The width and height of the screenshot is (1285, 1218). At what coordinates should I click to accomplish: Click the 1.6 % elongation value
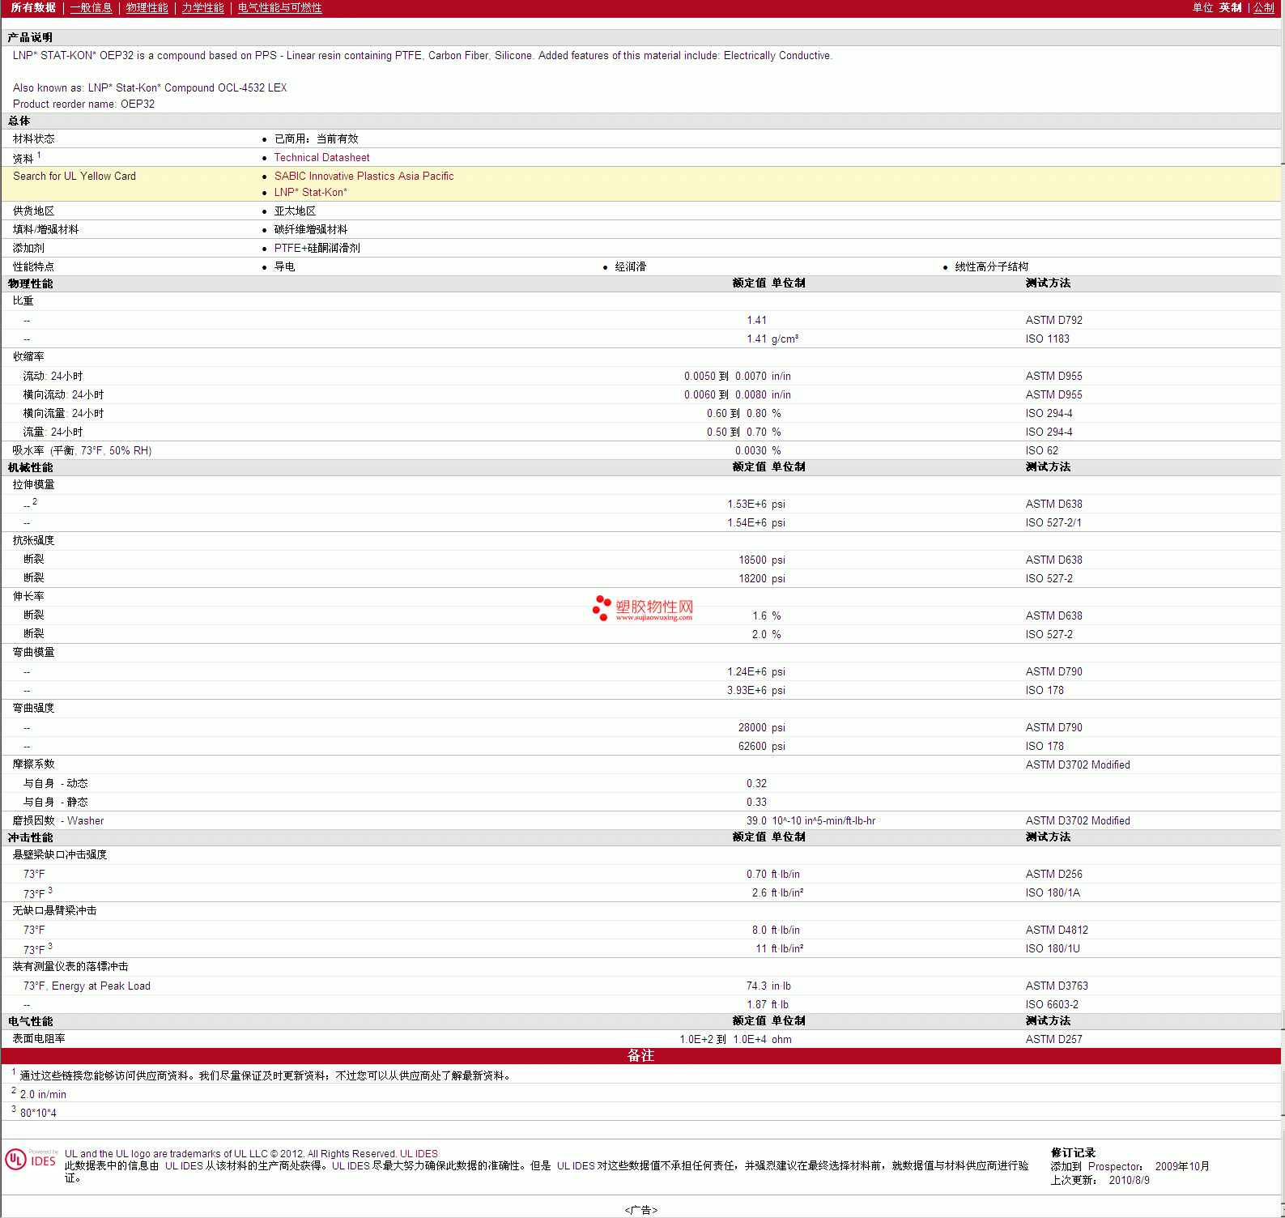(x=767, y=616)
